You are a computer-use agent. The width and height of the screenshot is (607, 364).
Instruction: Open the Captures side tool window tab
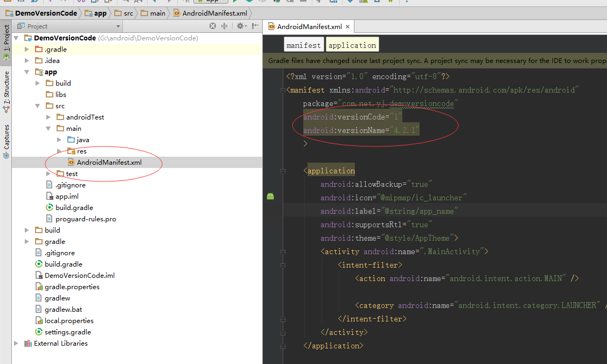tap(6, 141)
